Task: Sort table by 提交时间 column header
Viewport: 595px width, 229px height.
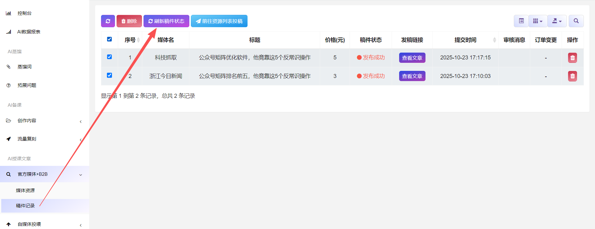Action: coord(465,40)
